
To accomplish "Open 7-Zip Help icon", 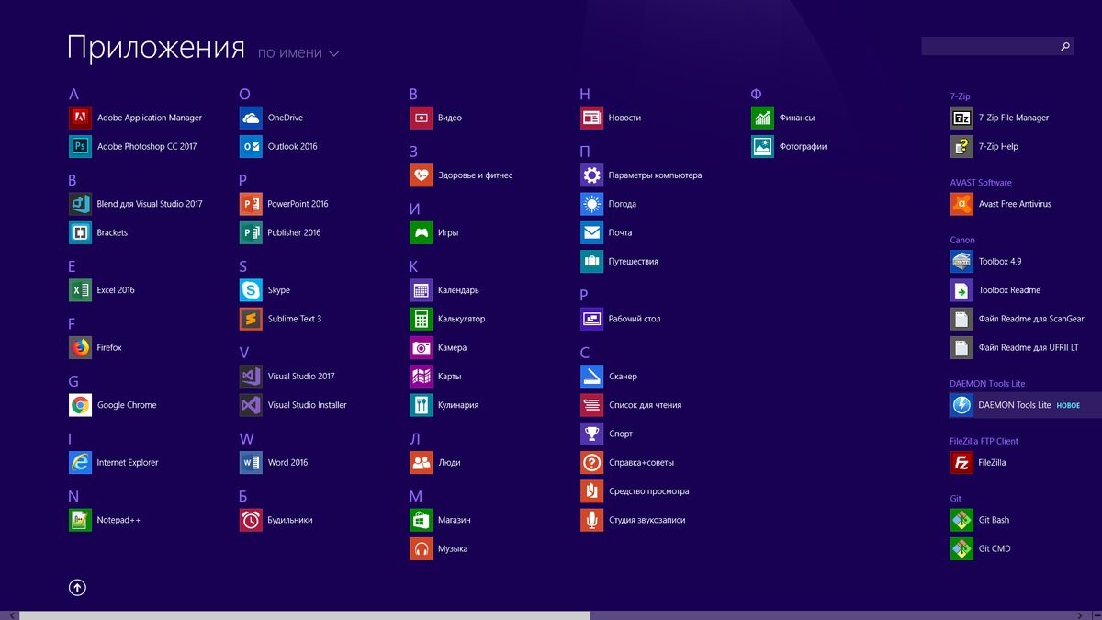I will (961, 146).
